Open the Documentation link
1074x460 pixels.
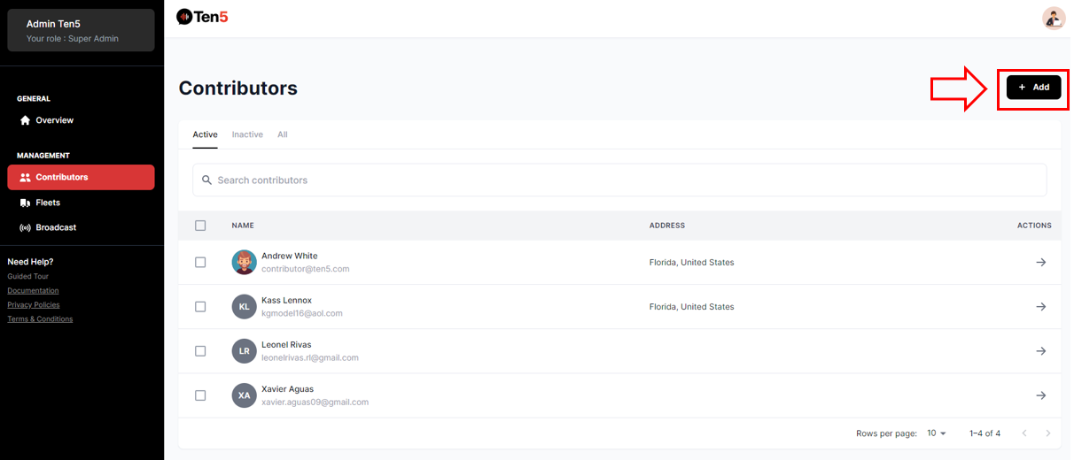click(x=33, y=290)
